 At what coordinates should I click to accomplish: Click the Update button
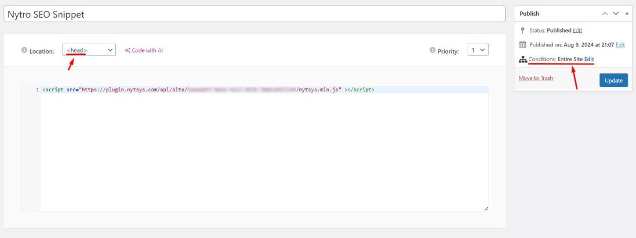point(614,80)
